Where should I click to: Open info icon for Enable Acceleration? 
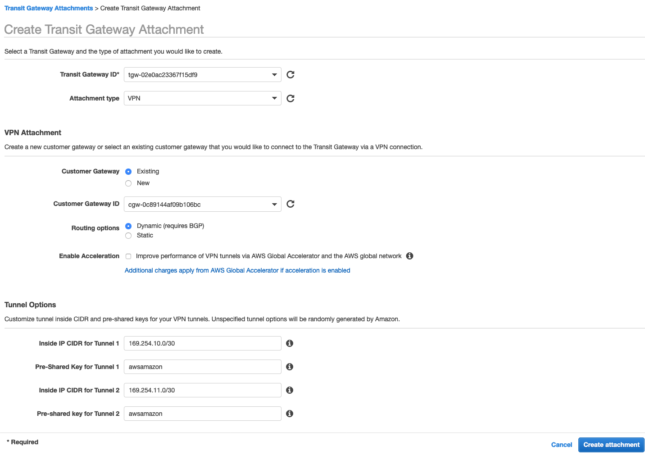[x=409, y=256]
